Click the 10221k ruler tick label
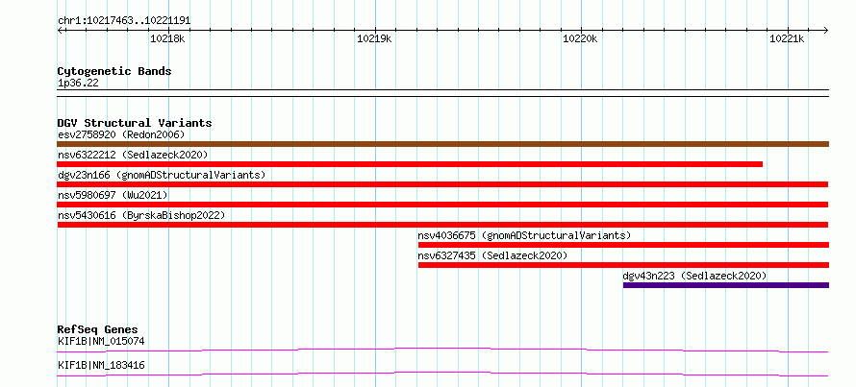 787,38
